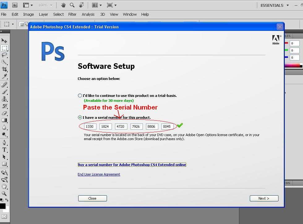This screenshot has height=224, width=303.
Task: Open the End User License Agreement link
Action: click(99, 174)
